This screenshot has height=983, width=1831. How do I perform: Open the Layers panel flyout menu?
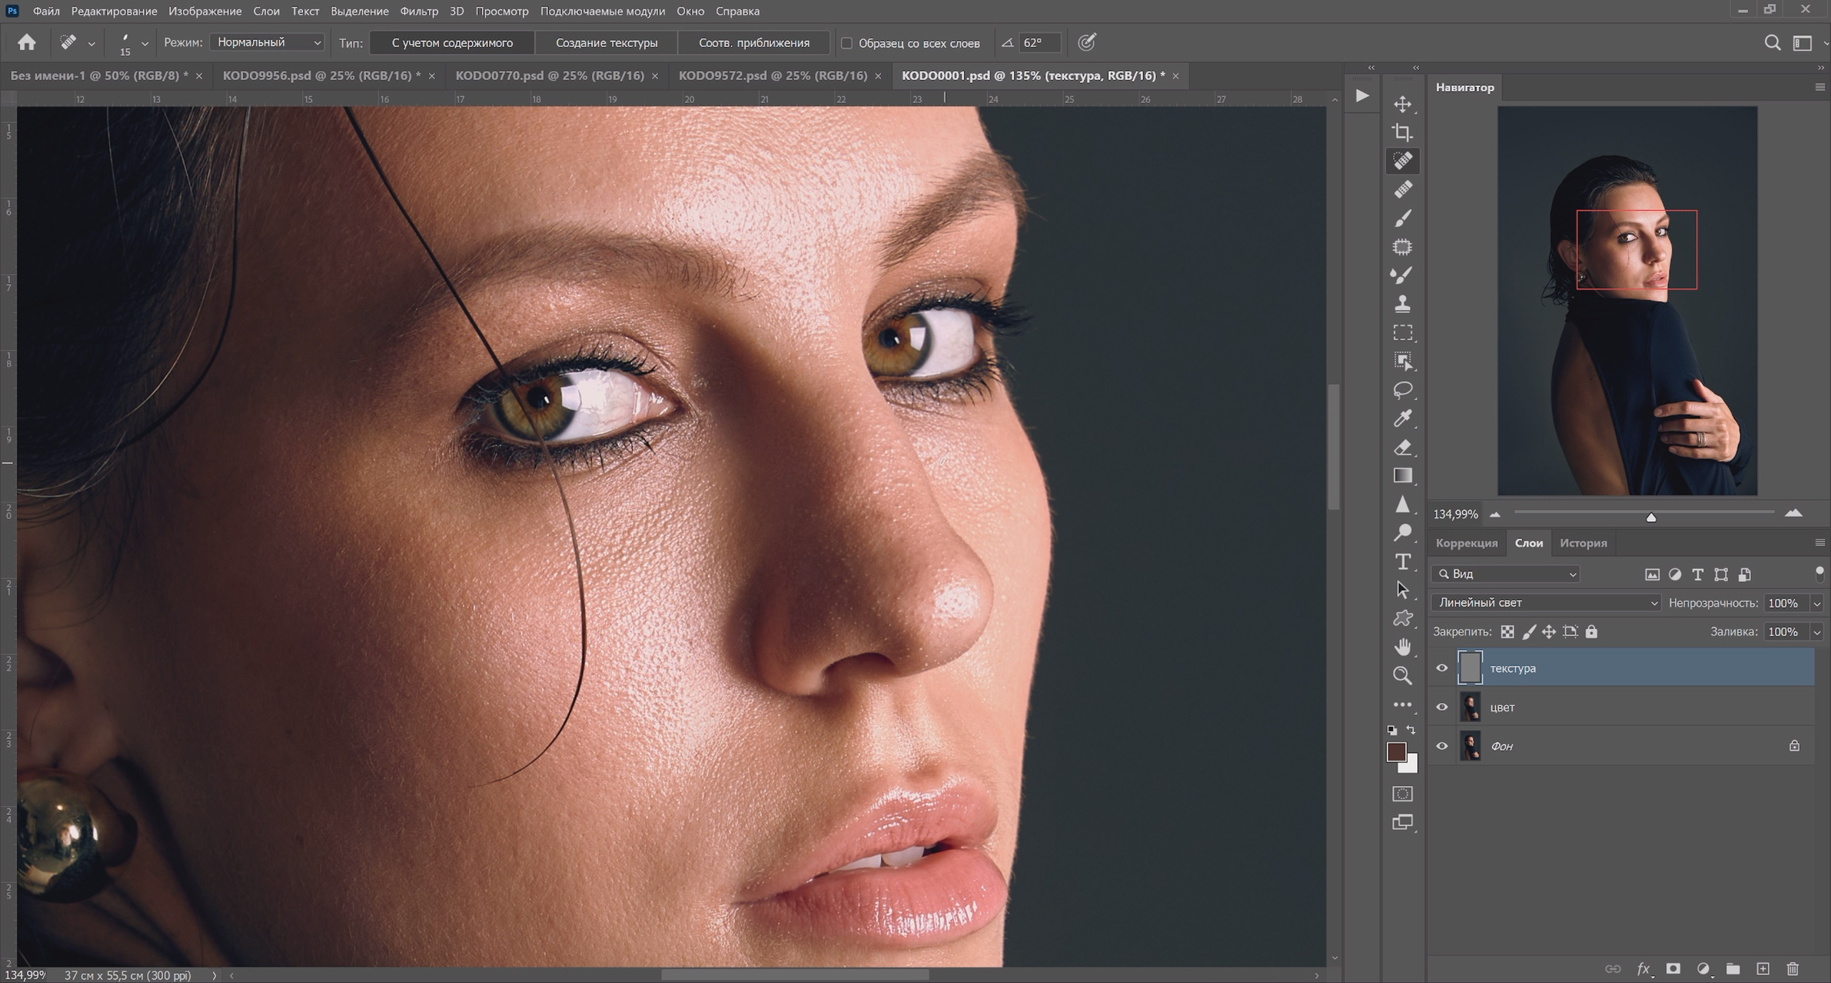coord(1820,543)
